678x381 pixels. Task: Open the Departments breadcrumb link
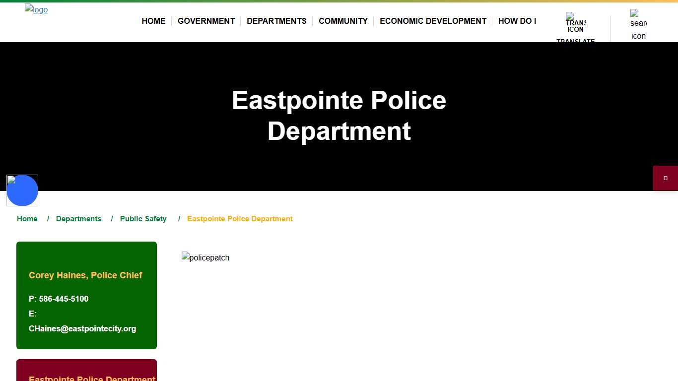pos(78,218)
